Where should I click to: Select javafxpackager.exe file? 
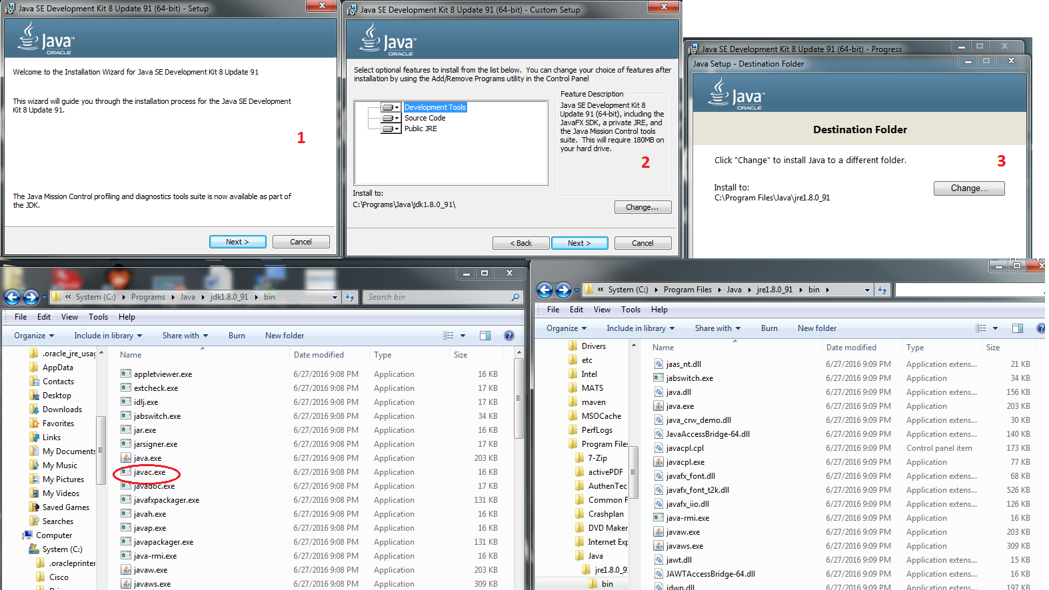[167, 500]
